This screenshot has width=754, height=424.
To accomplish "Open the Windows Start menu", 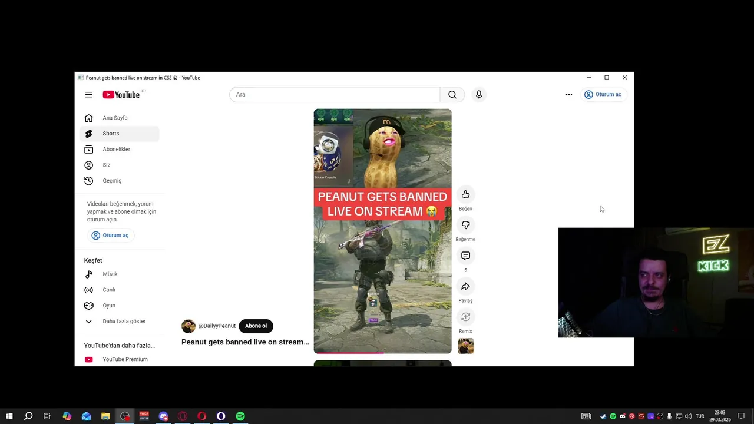I will coord(9,416).
